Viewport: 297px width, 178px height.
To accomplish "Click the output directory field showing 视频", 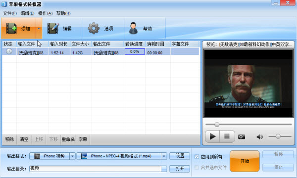I will pos(95,169).
